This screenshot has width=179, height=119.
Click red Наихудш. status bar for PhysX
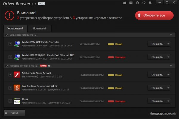point(111,101)
